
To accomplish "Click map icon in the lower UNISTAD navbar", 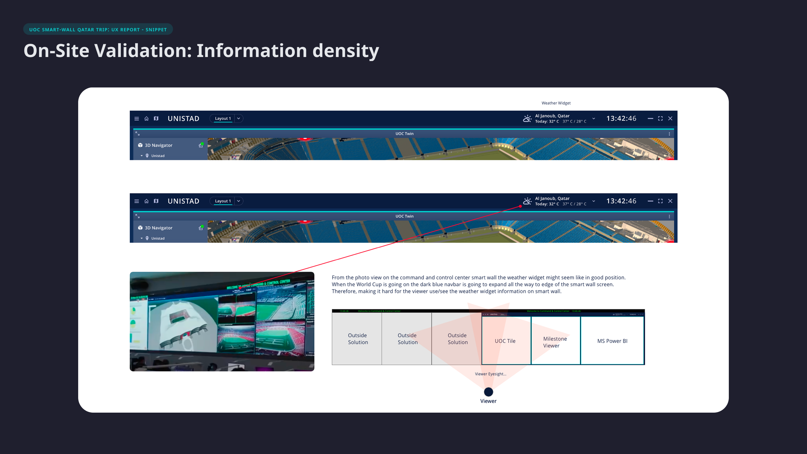I will click(156, 201).
